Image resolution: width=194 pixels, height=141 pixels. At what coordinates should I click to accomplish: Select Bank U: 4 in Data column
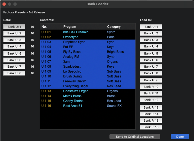(x=14, y=46)
